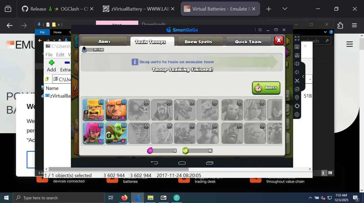The height and width of the screenshot is (203, 364).
Task: Open the location pin icon in SmartGaGa
Action: click(297, 98)
